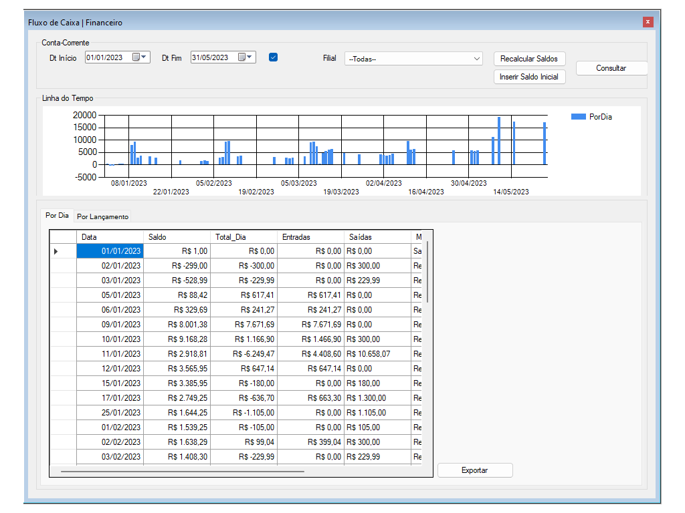The image size is (685, 513).
Task: Export the data with Exportar button
Action: click(475, 470)
